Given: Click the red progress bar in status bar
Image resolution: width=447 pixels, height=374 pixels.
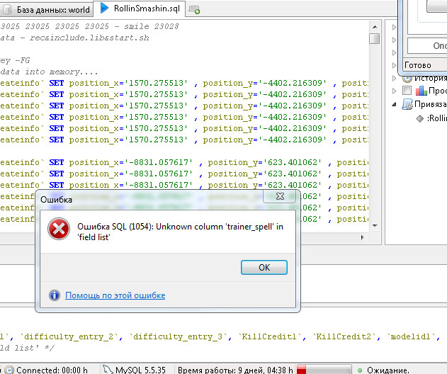Looking at the screenshot, I should 324,369.
